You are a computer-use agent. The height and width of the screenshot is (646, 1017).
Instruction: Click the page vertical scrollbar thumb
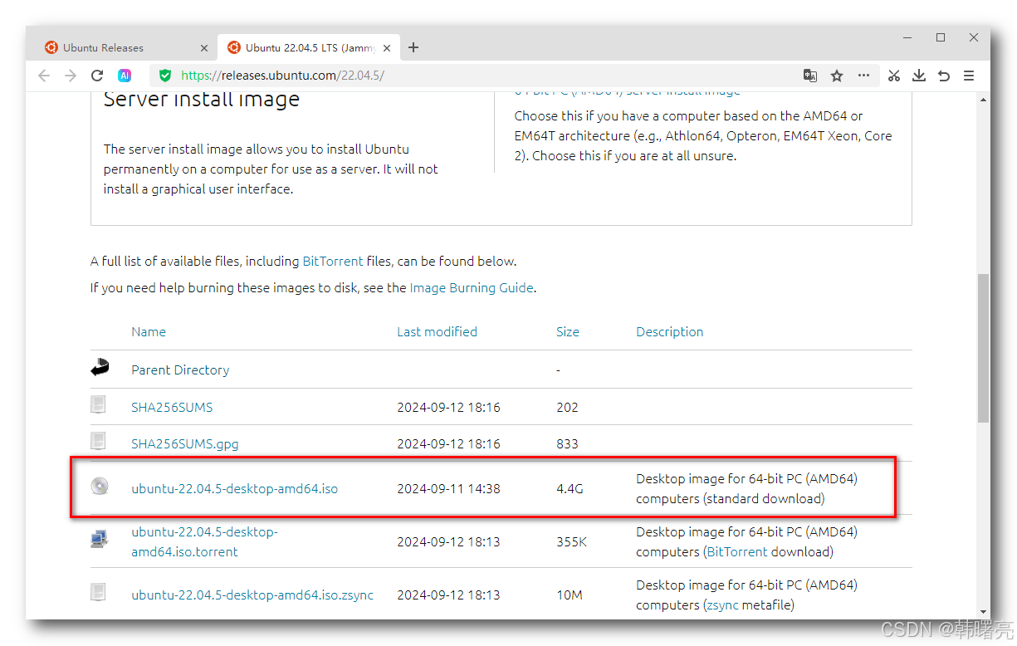tap(983, 348)
